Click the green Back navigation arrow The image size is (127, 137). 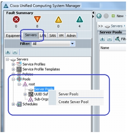point(99,16)
